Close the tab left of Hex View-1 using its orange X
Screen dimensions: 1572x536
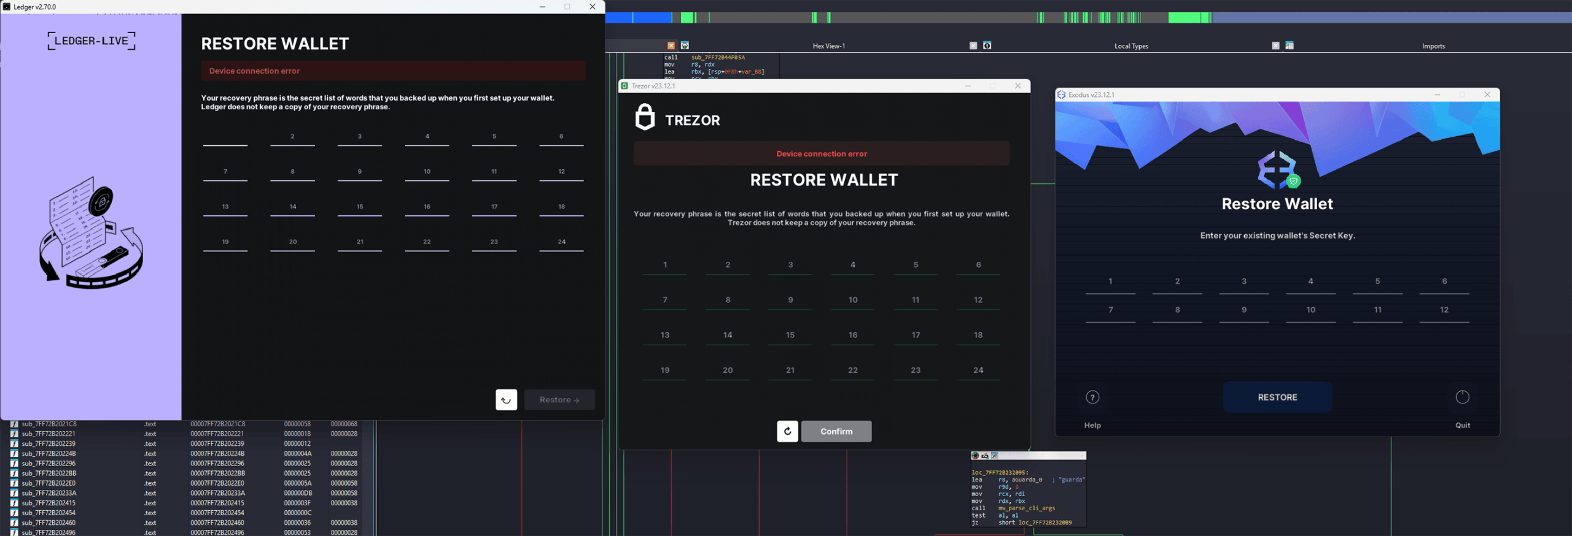[671, 45]
